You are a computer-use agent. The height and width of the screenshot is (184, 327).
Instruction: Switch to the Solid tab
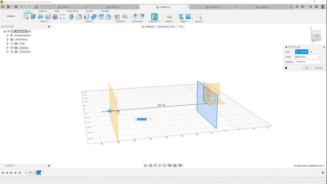(x=28, y=11)
